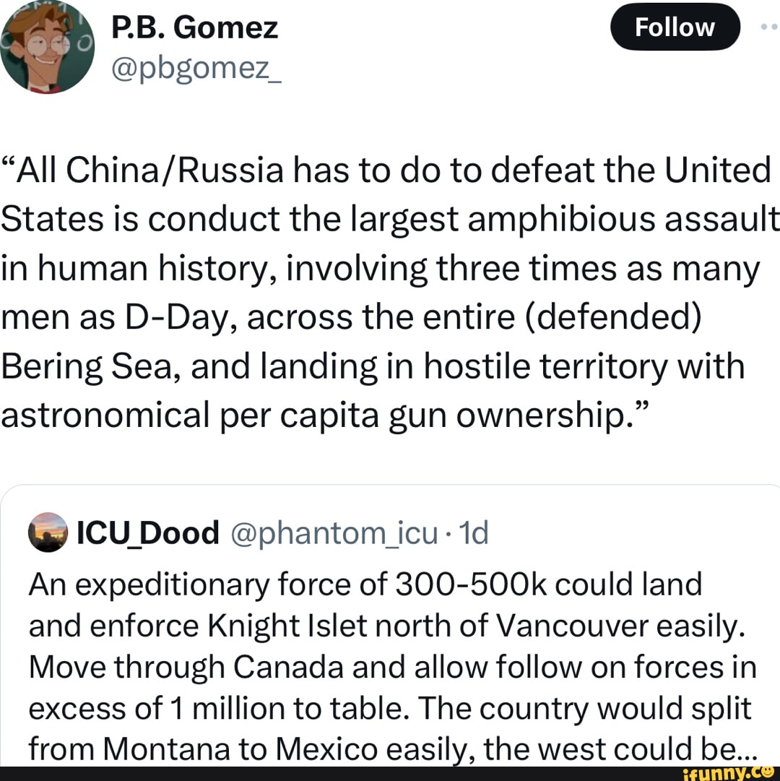Open the P.B. Gomez display name

[195, 27]
